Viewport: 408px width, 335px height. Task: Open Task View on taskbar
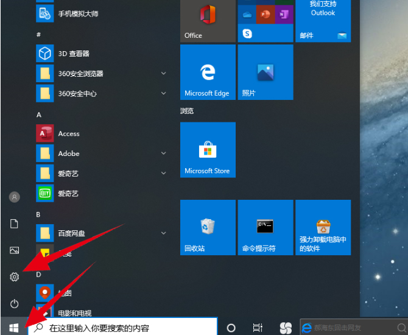click(x=258, y=328)
